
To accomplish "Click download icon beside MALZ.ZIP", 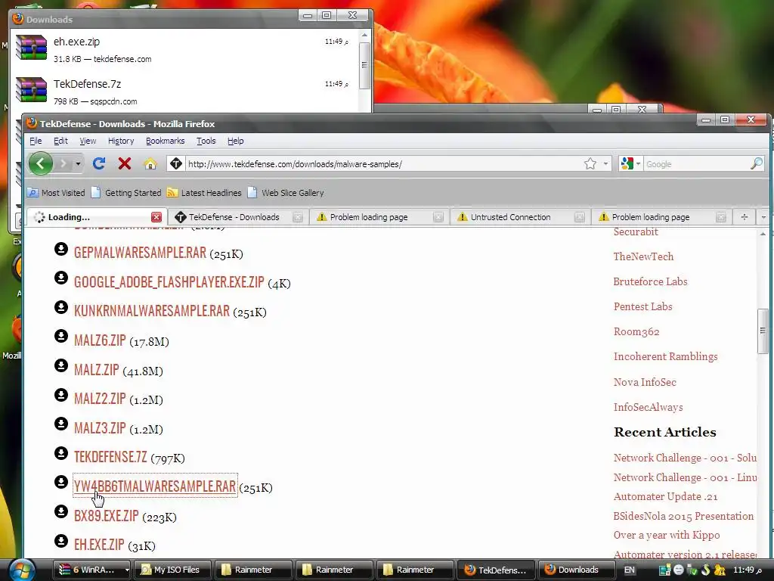I will point(61,365).
